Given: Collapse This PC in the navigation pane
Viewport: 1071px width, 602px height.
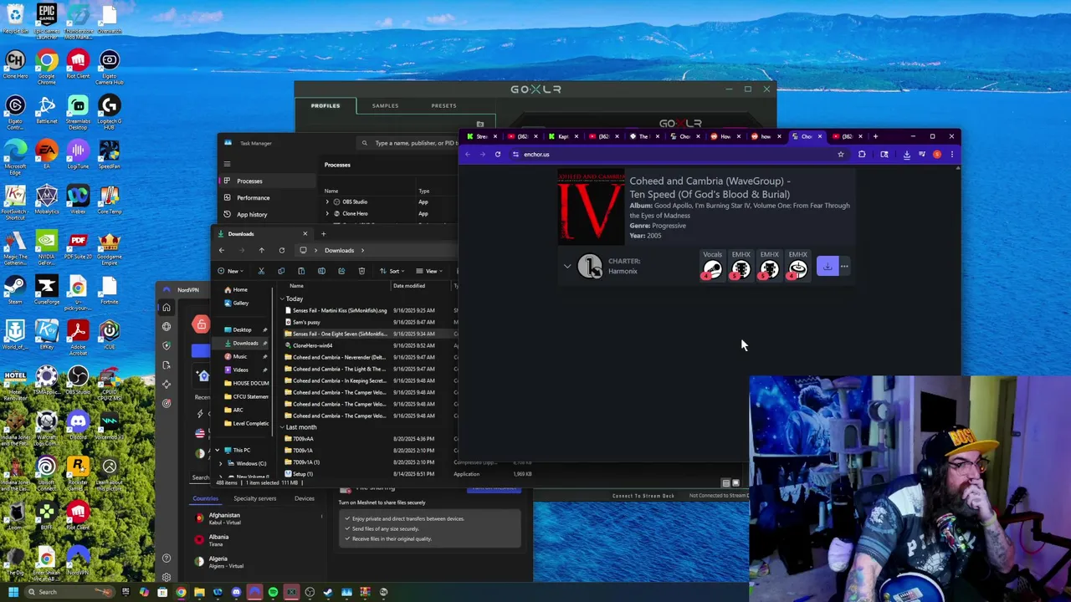Looking at the screenshot, I should [218, 450].
